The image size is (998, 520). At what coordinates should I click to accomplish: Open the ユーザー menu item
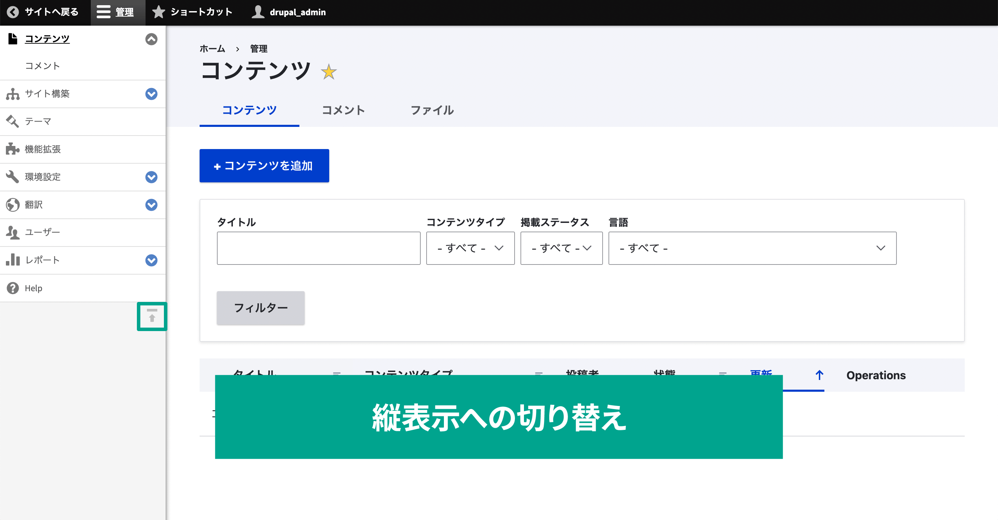click(x=43, y=233)
